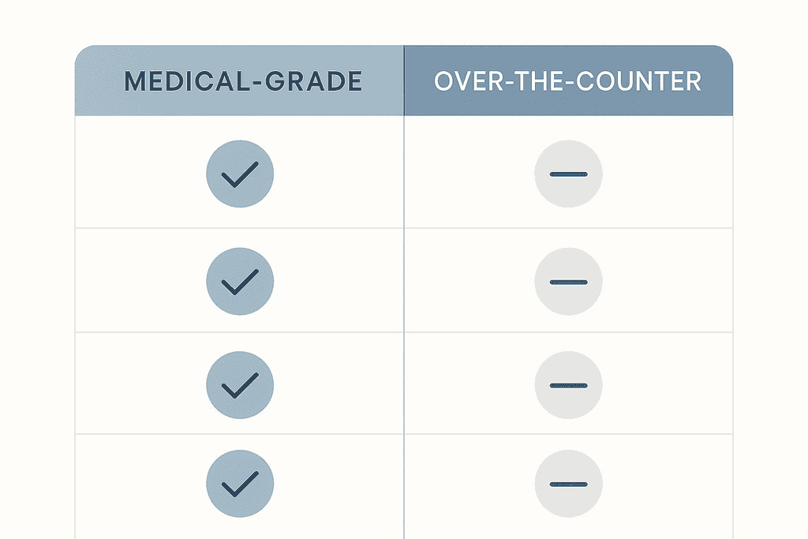
Task: Select the OVER-THE-COUNTER column header
Action: point(567,81)
